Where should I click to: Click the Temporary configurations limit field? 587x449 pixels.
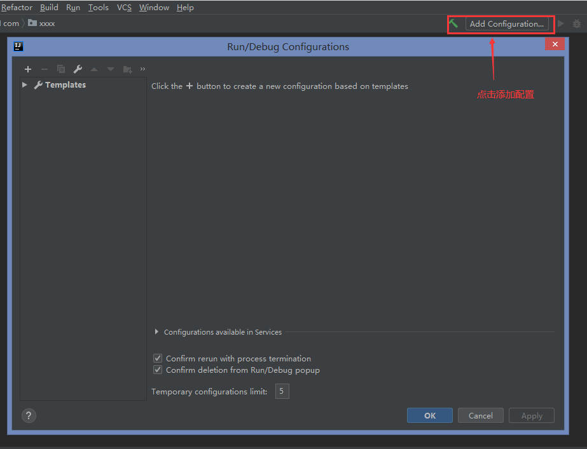click(282, 391)
